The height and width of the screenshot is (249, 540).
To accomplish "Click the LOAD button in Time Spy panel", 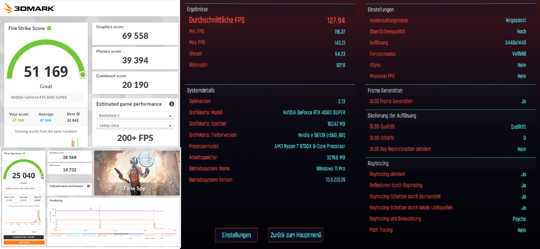I will (x=13, y=232).
